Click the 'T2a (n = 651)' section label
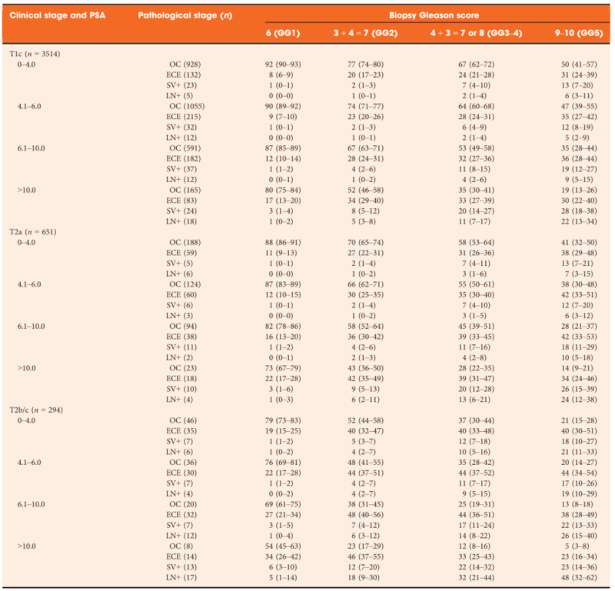The height and width of the screenshot is (591, 615). coord(35,231)
